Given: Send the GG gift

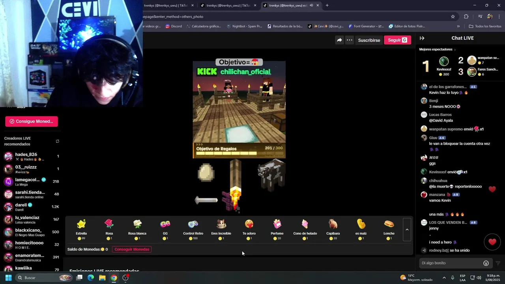Looking at the screenshot, I should [165, 230].
